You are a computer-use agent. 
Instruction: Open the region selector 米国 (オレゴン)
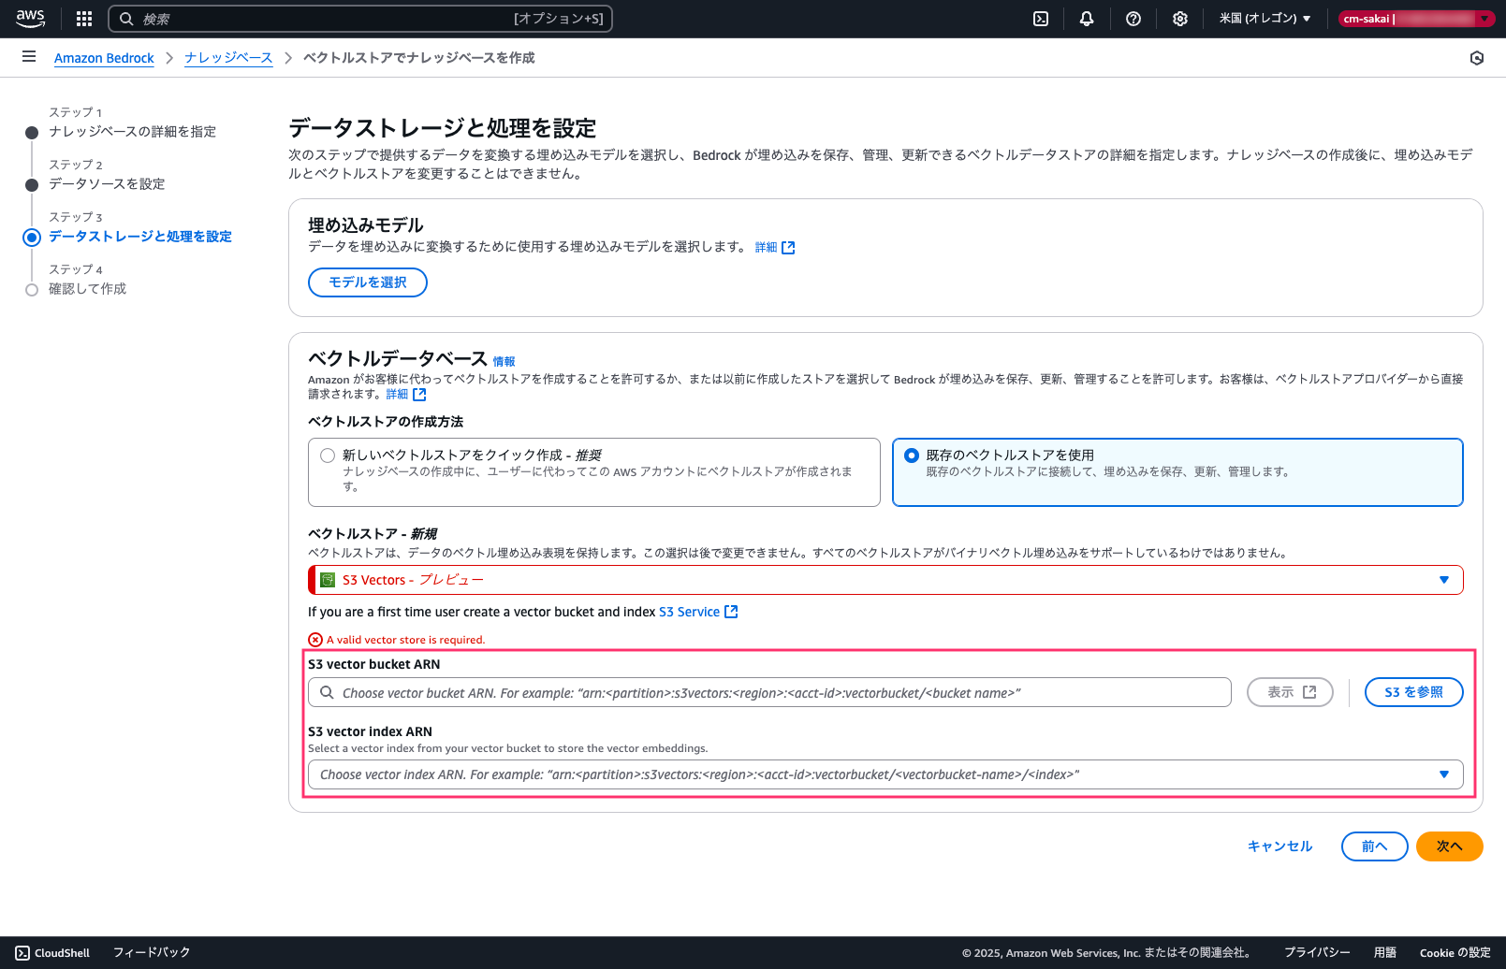(1265, 19)
